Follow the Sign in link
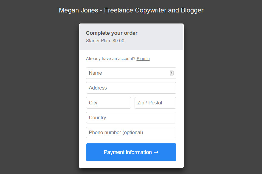Image resolution: width=262 pixels, height=174 pixels. click(143, 59)
